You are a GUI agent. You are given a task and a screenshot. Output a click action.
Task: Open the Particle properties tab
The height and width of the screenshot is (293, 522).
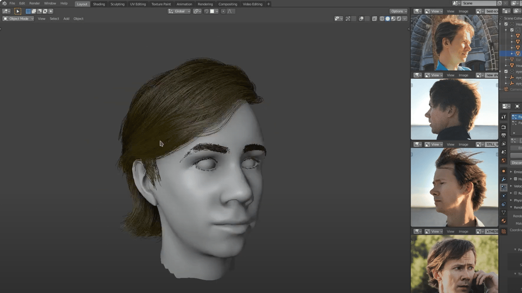tap(504, 188)
